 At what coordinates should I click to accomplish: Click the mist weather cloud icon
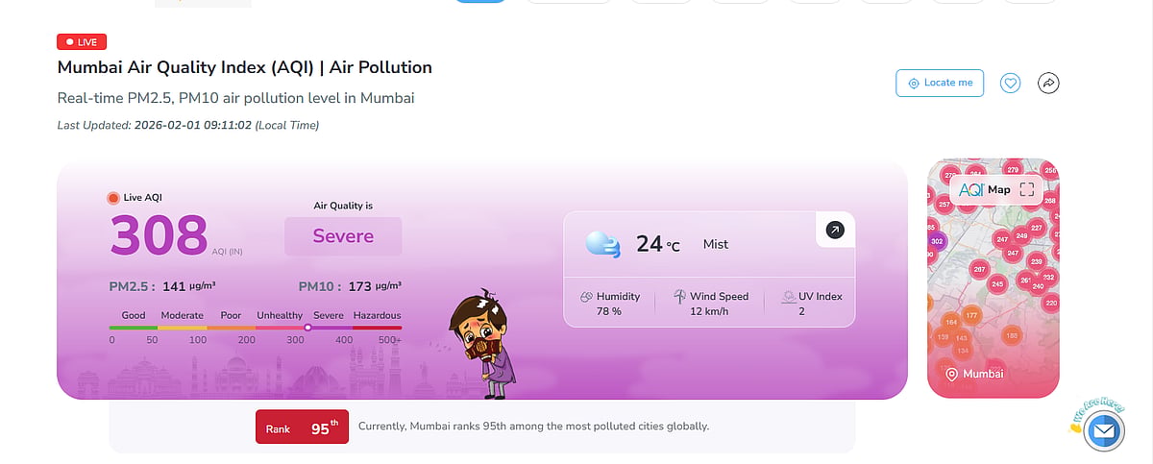click(603, 244)
